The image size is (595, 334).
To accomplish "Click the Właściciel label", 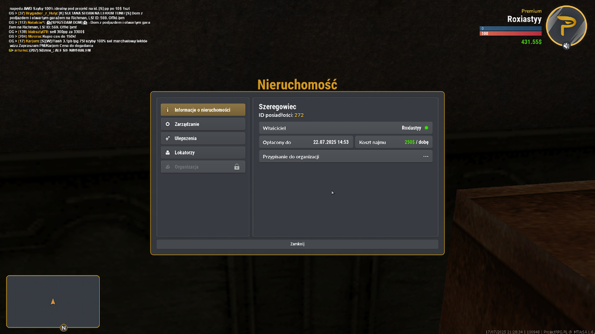I will tap(274, 128).
